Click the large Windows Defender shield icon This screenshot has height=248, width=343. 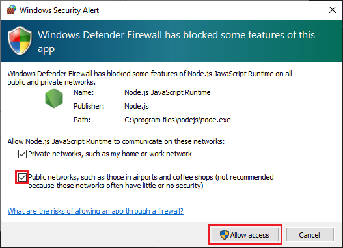[x=20, y=40]
